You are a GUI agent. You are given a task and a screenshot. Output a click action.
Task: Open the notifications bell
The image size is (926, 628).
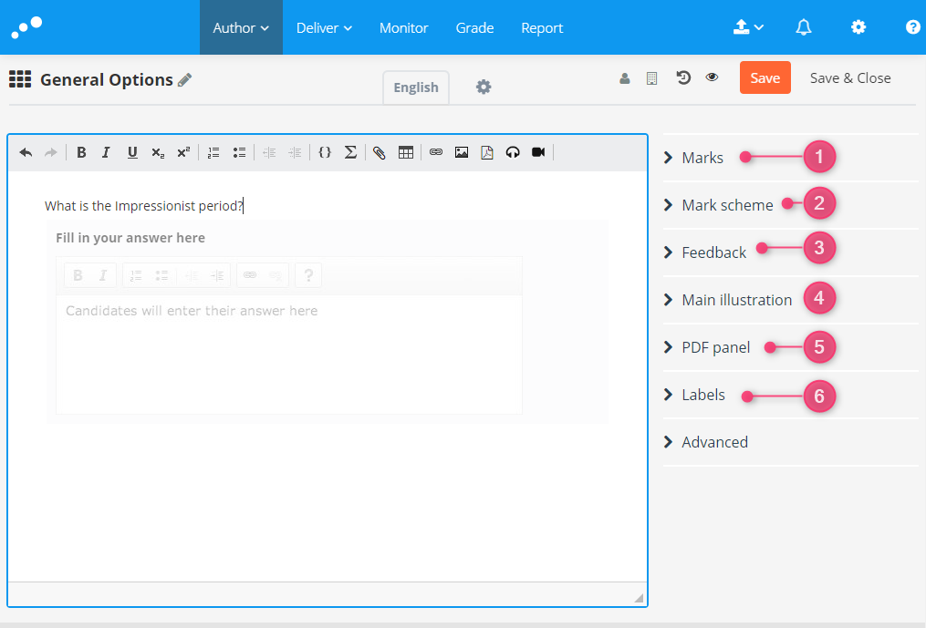tap(804, 27)
